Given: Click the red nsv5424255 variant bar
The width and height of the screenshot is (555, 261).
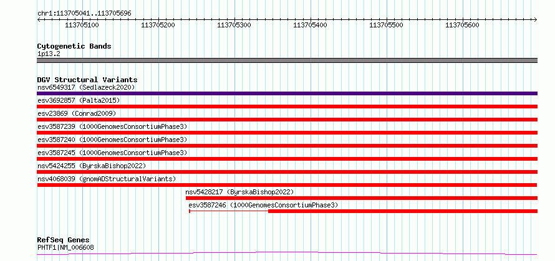Looking at the screenshot, I should pos(287,172).
